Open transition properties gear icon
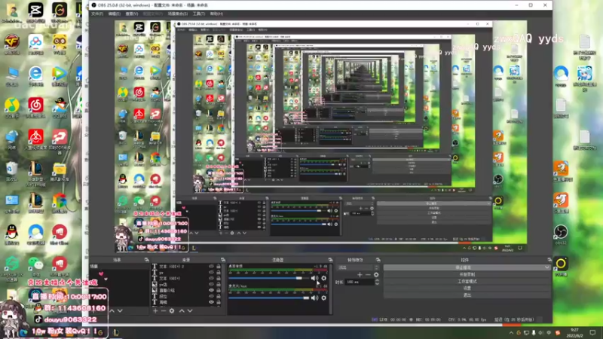This screenshot has width=603, height=339. (376, 274)
